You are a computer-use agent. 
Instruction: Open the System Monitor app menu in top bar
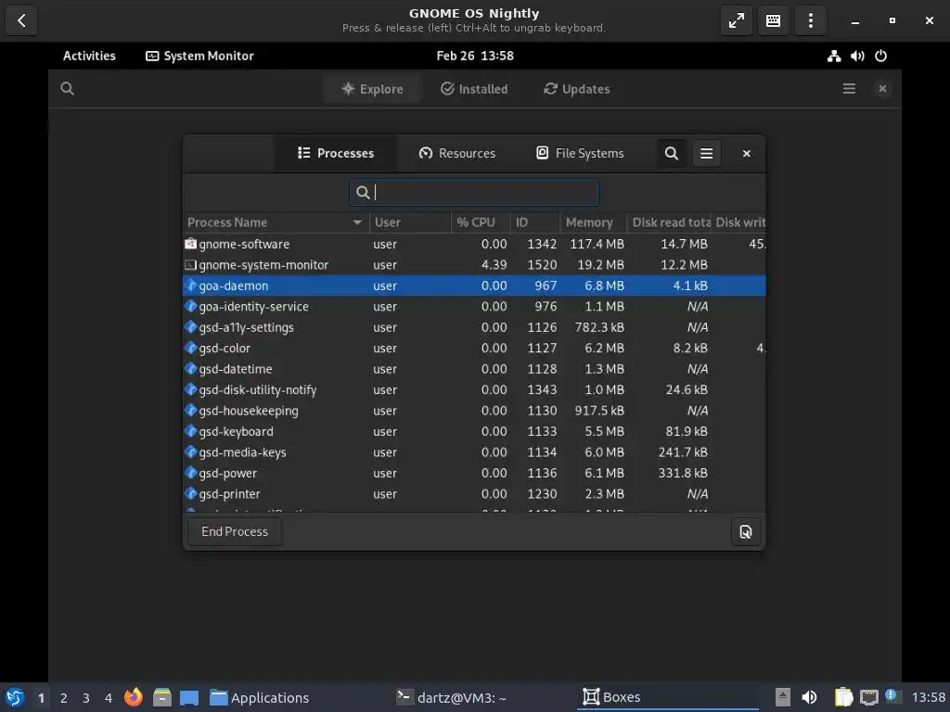[x=200, y=56]
